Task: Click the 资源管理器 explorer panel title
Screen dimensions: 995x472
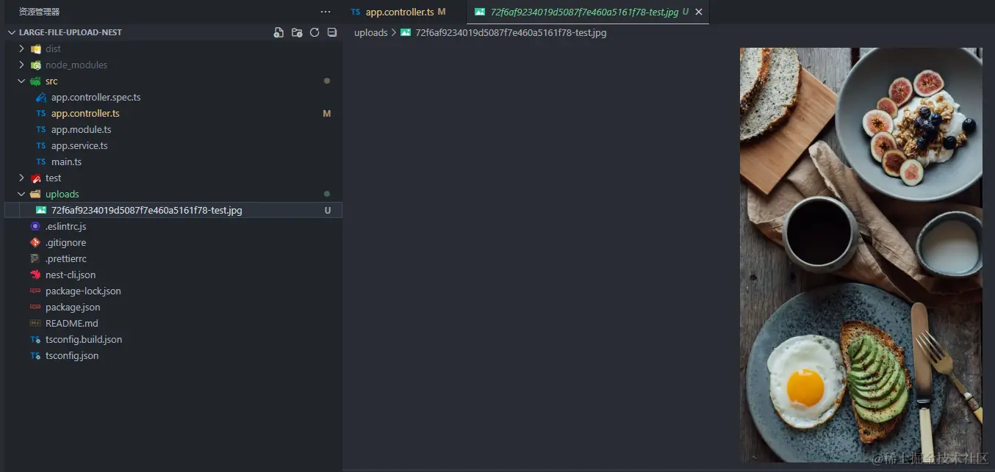Action: [x=40, y=12]
